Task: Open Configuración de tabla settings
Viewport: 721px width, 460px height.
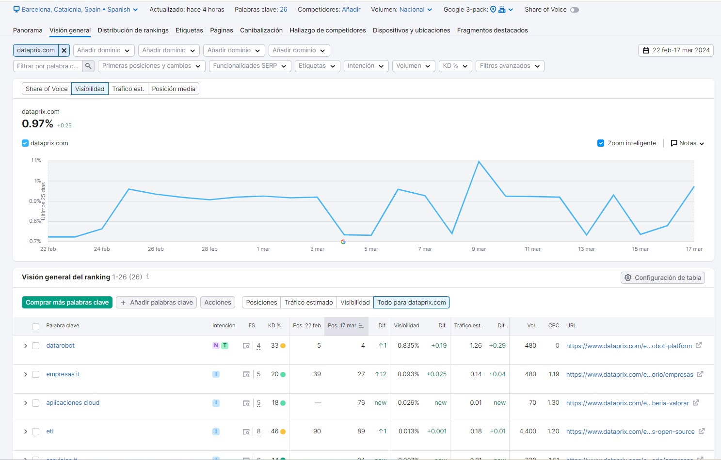Action: coord(662,277)
